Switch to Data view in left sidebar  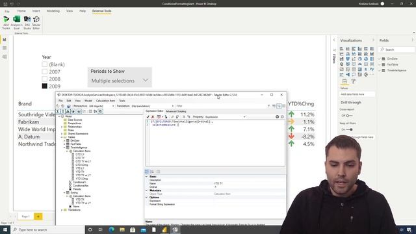[5, 48]
